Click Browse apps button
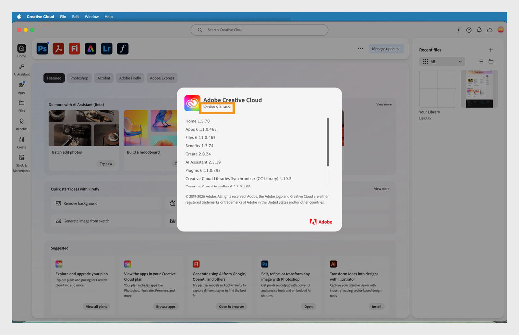Screen dimensions: 519x335 166,306
